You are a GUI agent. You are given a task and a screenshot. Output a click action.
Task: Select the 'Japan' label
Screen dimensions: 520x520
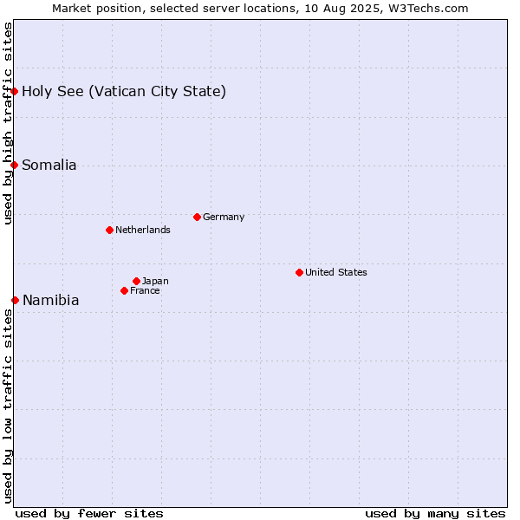[155, 281]
